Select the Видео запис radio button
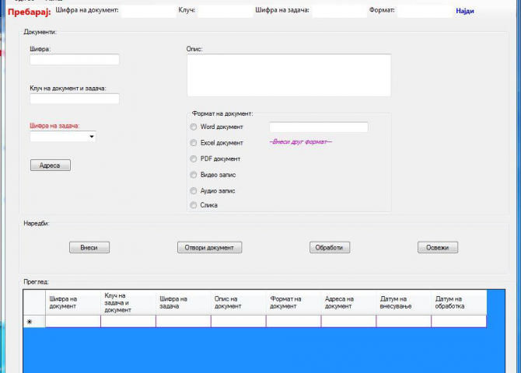The width and height of the screenshot is (521, 373). 194,175
